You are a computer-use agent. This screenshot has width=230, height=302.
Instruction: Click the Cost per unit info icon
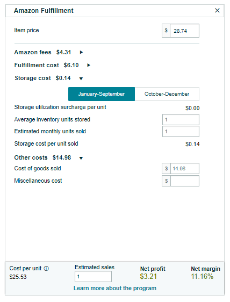click(x=46, y=268)
